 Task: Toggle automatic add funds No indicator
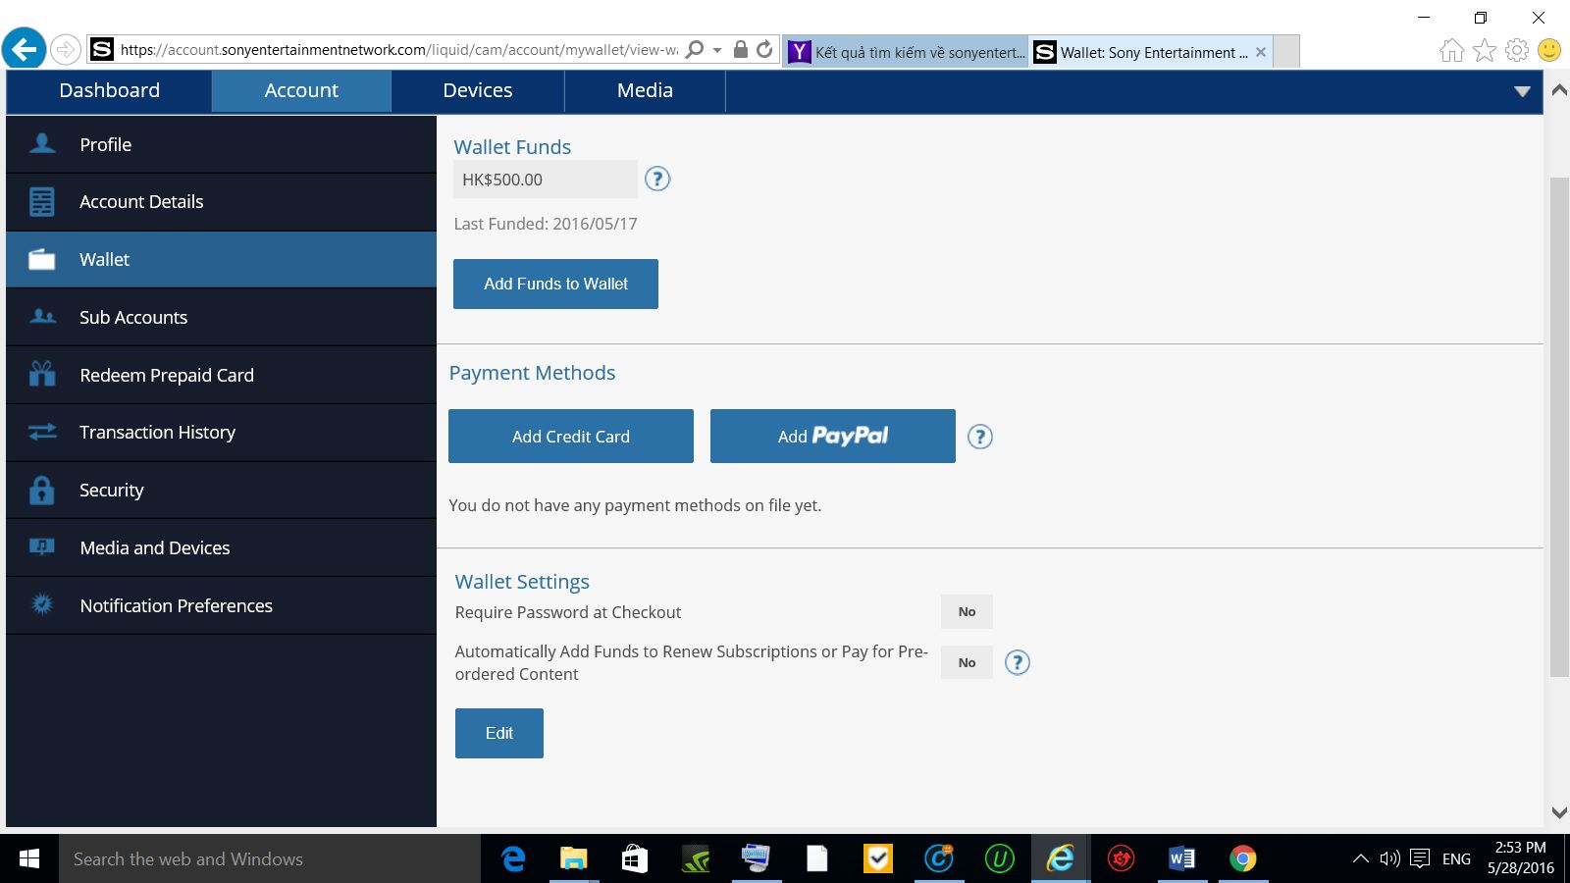point(967,662)
